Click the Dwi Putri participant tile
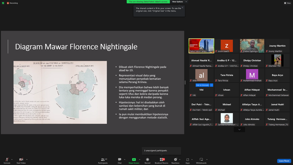This screenshot has width=293, height=165. (201, 104)
